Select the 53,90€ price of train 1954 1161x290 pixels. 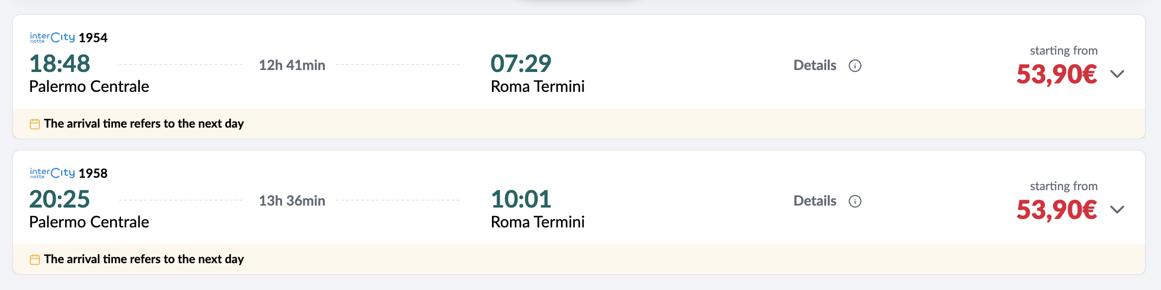coord(1056,74)
